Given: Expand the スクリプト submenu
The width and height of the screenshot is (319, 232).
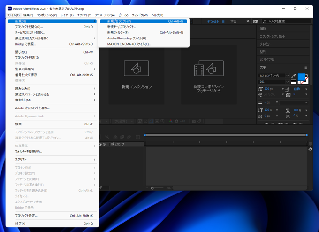Looking at the screenshot, I should [x=52, y=160].
